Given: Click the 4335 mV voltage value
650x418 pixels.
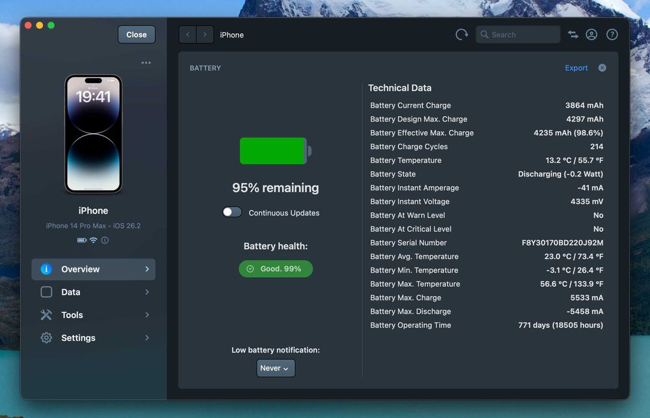Looking at the screenshot, I should [586, 202].
